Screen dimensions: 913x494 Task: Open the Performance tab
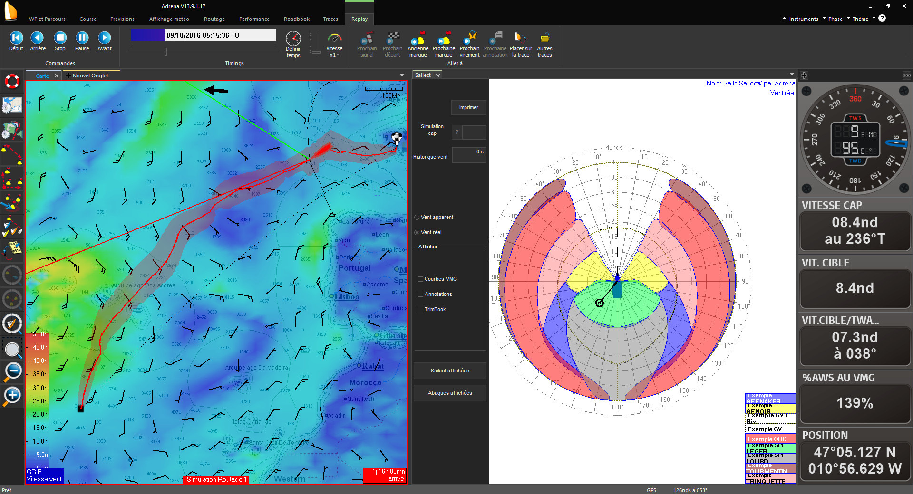click(x=254, y=19)
